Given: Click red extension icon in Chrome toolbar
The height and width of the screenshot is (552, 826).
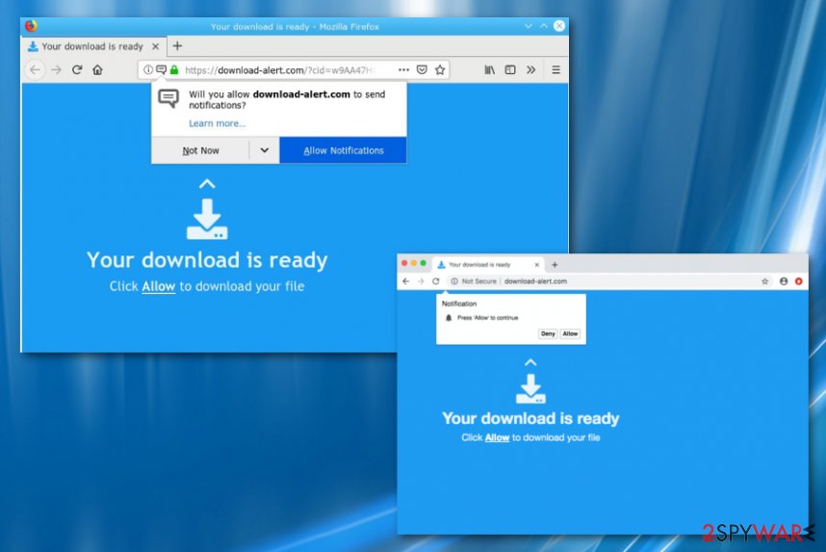Looking at the screenshot, I should coord(799,281).
